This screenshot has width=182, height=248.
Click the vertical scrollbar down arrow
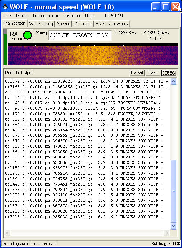173,226
